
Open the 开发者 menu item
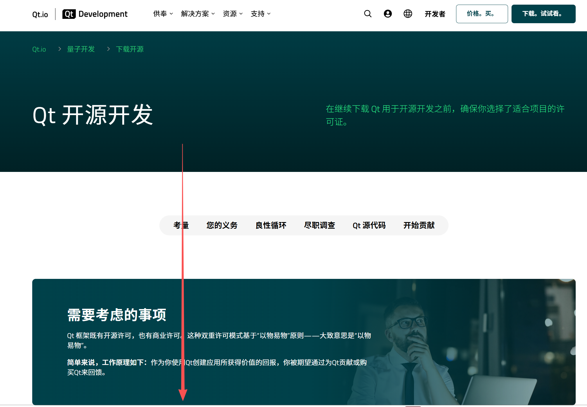click(435, 14)
